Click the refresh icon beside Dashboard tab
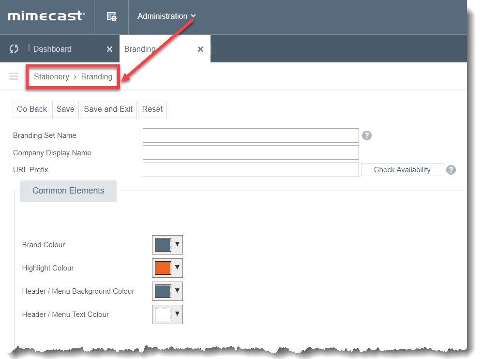Screen dimensions: 482x359 (x=14, y=48)
